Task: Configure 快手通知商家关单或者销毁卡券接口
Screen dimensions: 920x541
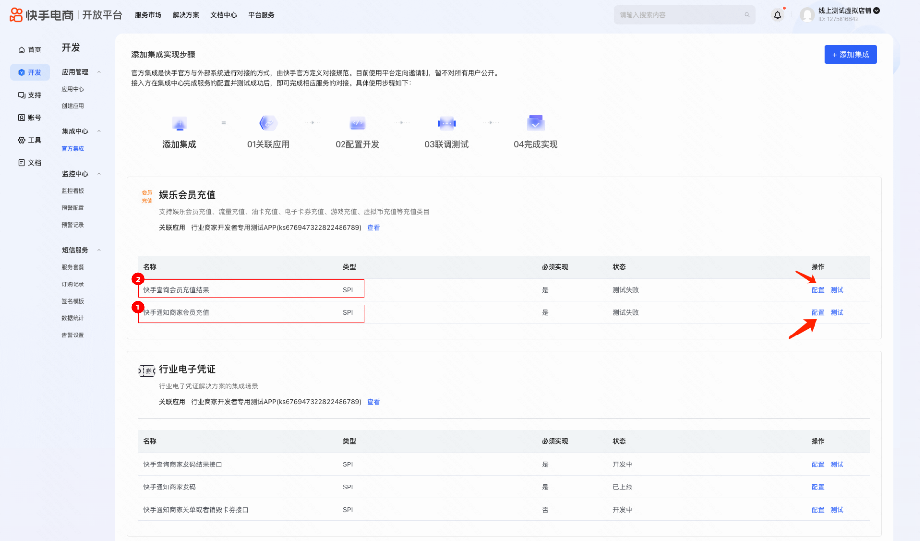Action: 817,510
